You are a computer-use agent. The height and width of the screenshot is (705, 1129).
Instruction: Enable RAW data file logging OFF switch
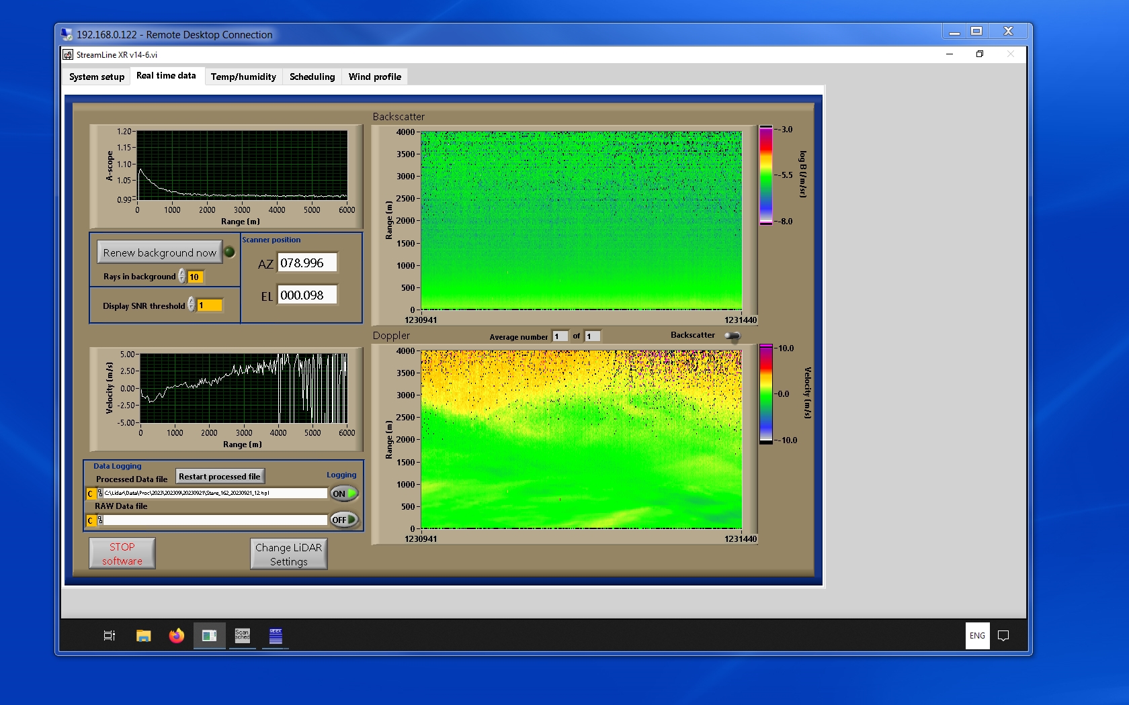coord(343,520)
